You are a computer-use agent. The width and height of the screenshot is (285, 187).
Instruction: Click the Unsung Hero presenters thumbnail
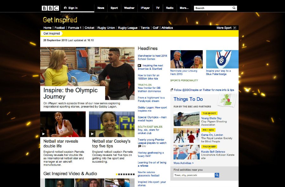point(187,59)
